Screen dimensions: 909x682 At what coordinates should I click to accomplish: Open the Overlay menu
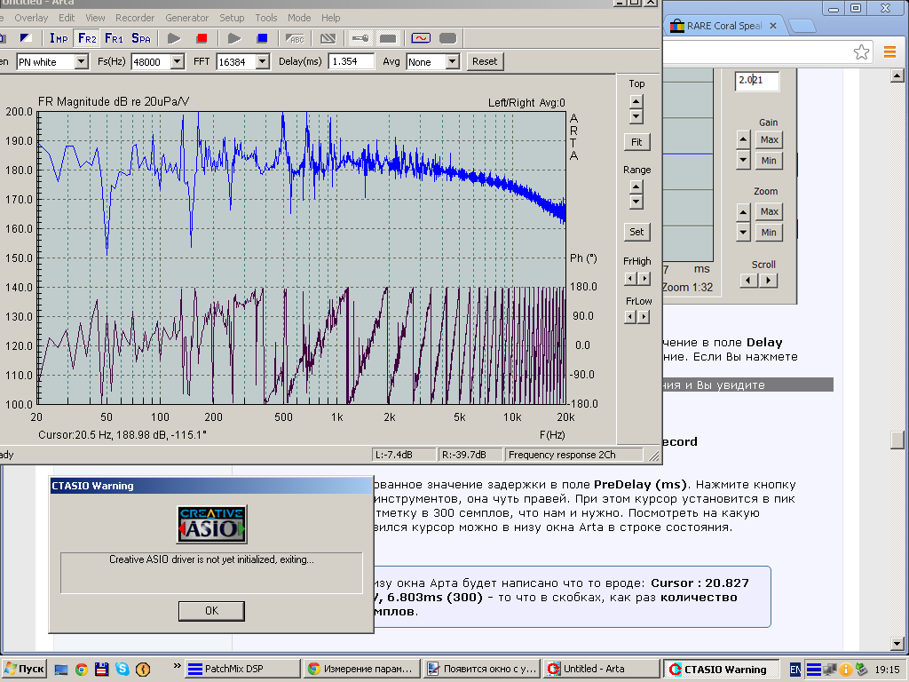[x=31, y=18]
